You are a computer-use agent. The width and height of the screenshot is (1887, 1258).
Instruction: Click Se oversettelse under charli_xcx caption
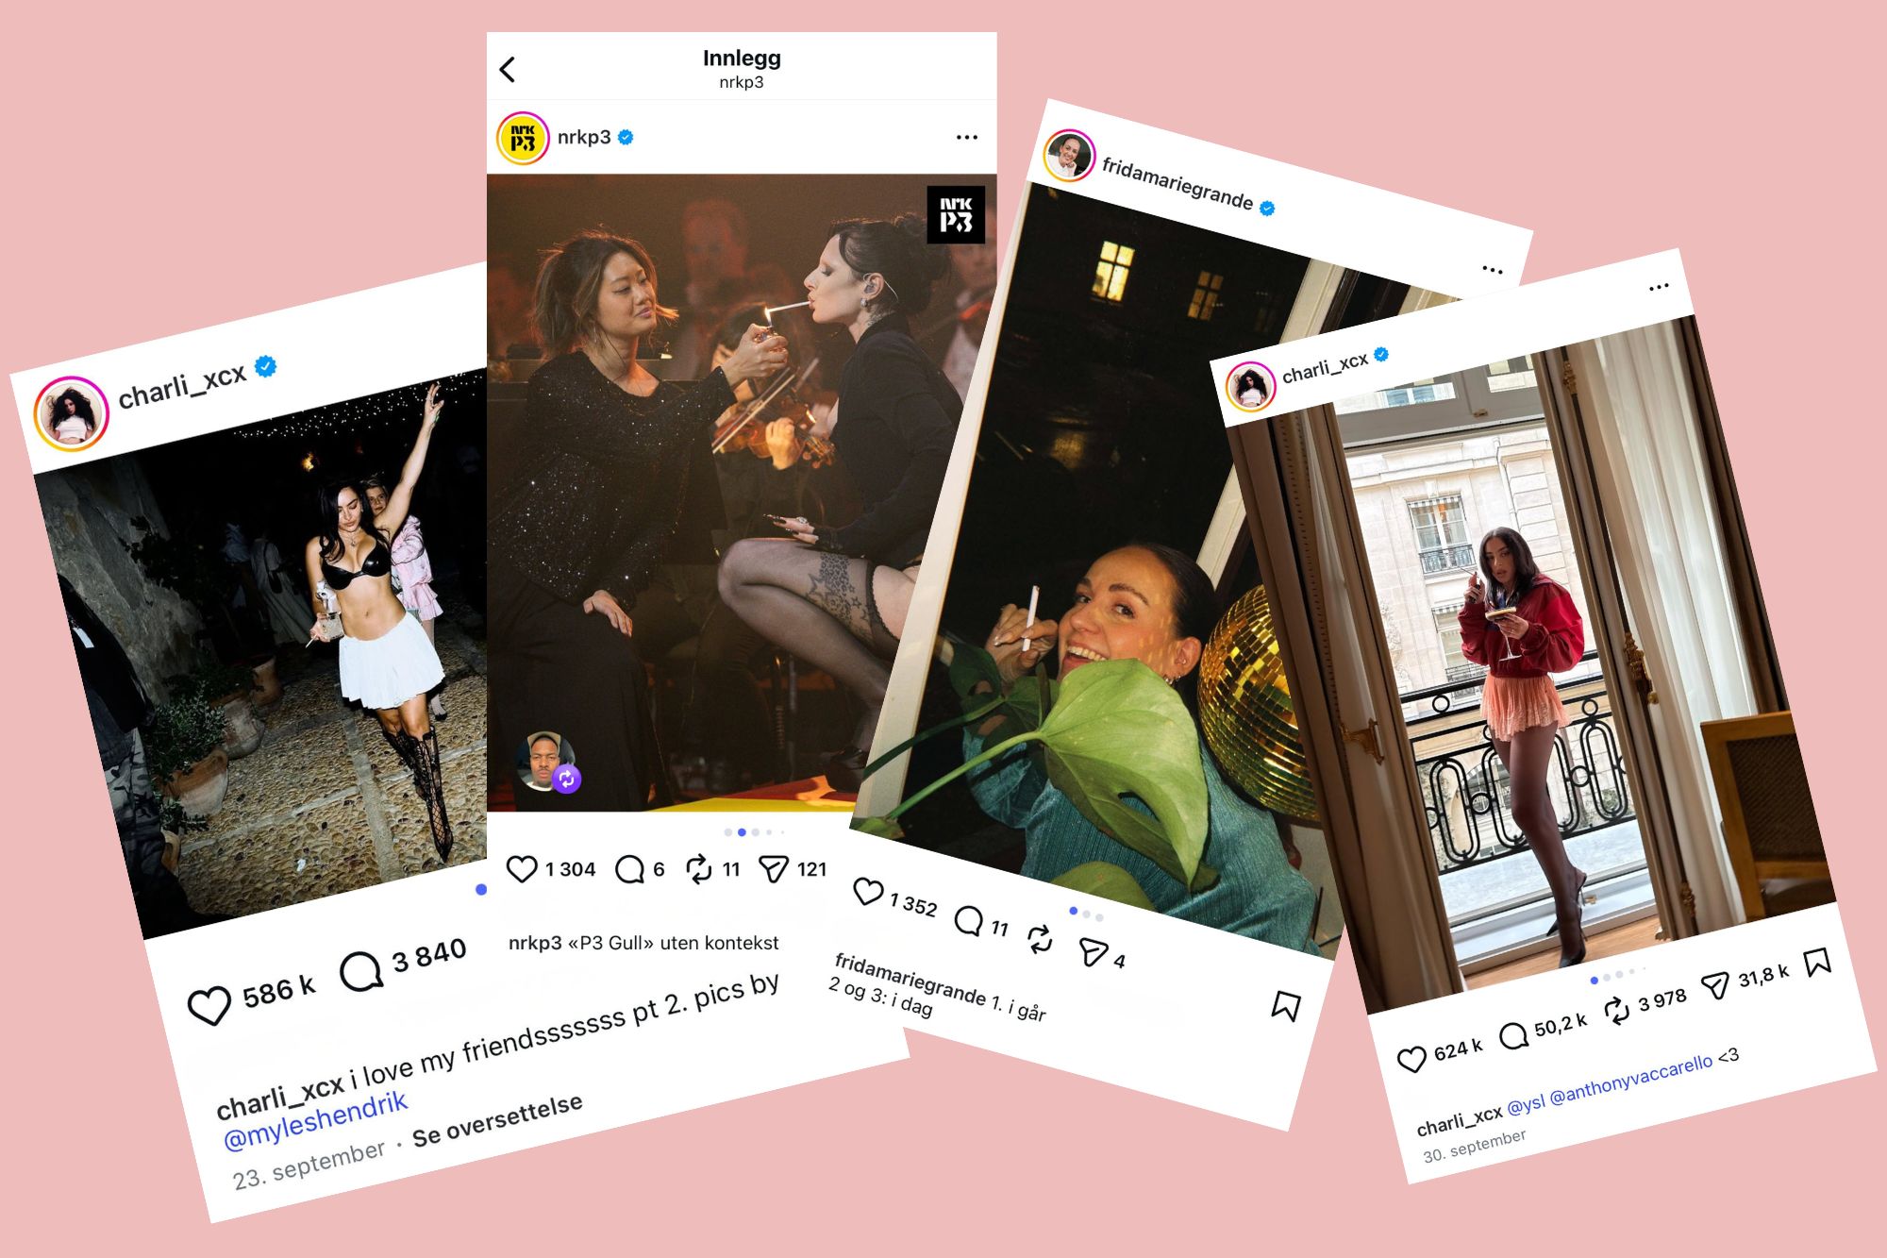pyautogui.click(x=497, y=1119)
